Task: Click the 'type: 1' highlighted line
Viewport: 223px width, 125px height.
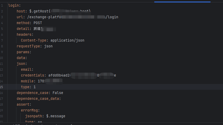Action: pyautogui.click(x=28, y=87)
